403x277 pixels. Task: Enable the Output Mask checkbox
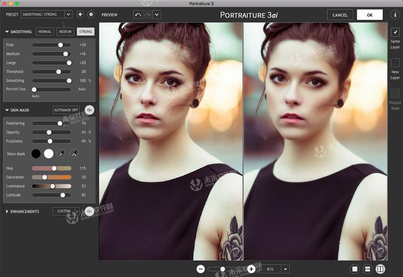click(x=395, y=93)
